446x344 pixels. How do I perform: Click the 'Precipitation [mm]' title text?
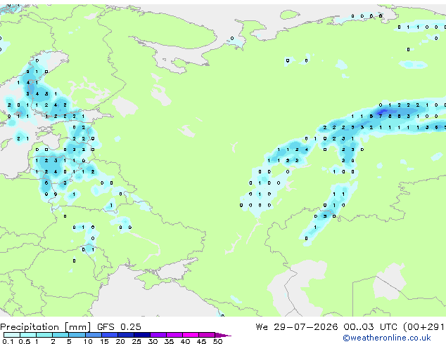(x=46, y=327)
